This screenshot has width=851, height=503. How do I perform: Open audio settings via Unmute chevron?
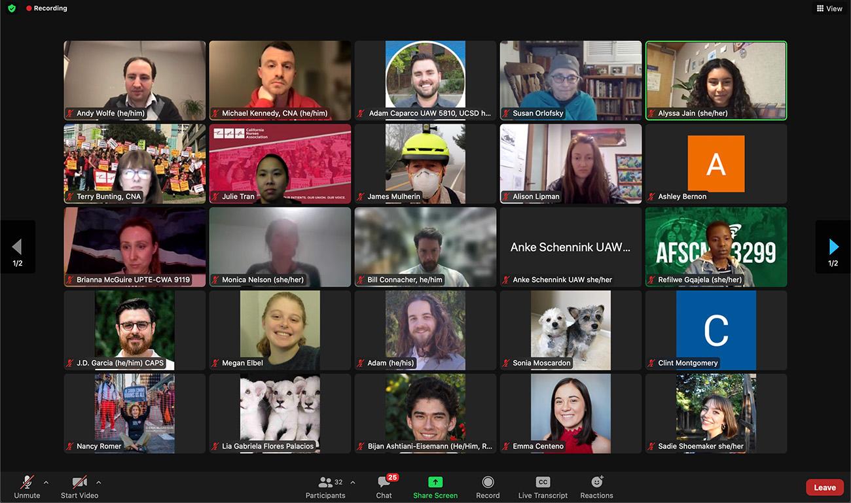(46, 482)
